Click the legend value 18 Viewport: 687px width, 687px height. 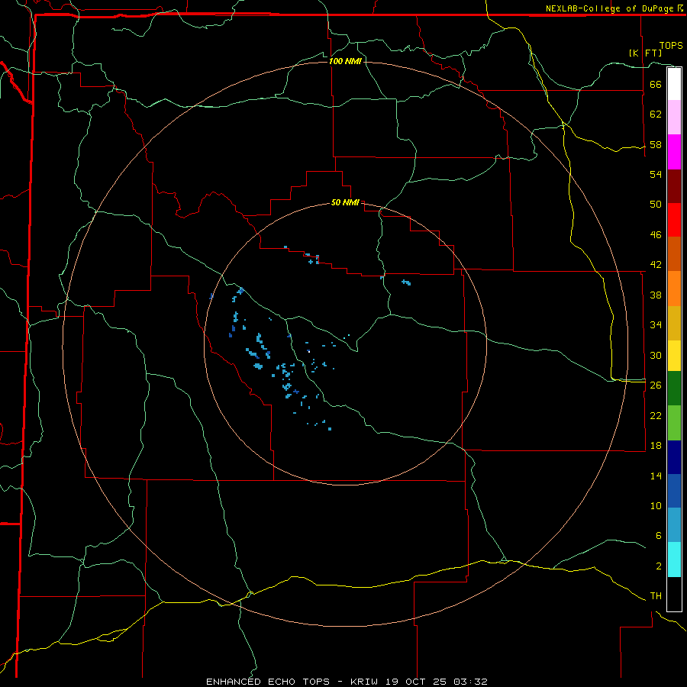point(656,445)
